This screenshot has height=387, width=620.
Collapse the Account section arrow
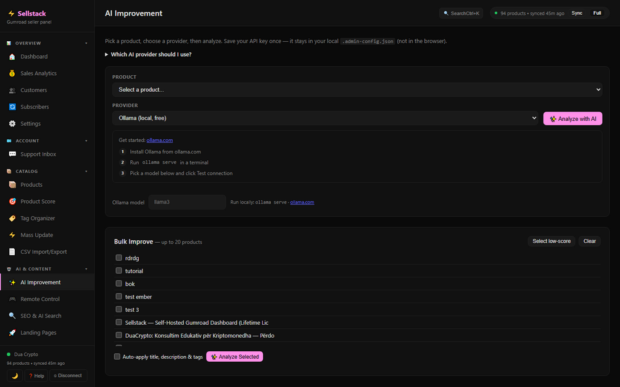point(86,141)
